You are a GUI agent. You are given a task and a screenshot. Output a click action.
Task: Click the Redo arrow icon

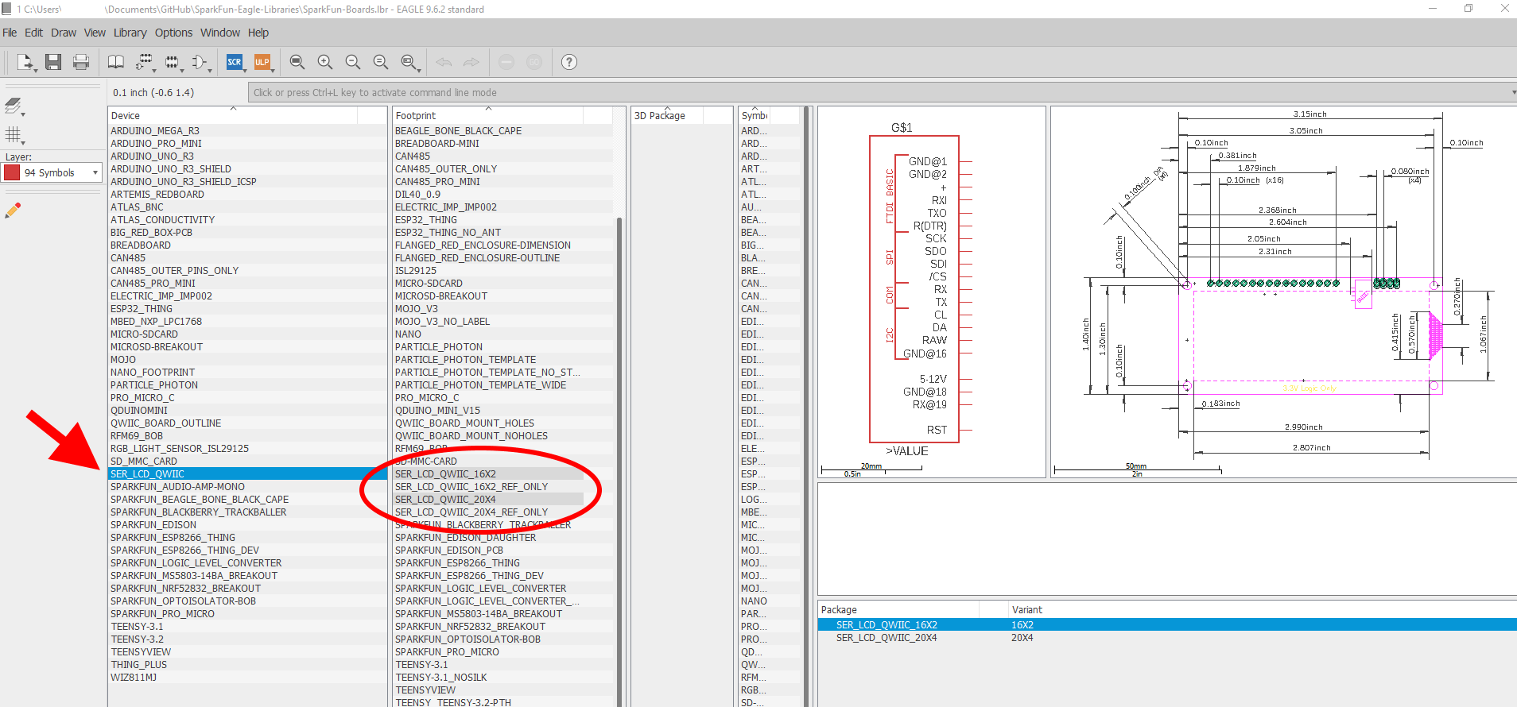(x=471, y=62)
